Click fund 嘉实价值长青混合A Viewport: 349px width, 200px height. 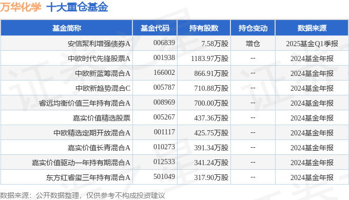[x=99, y=148]
